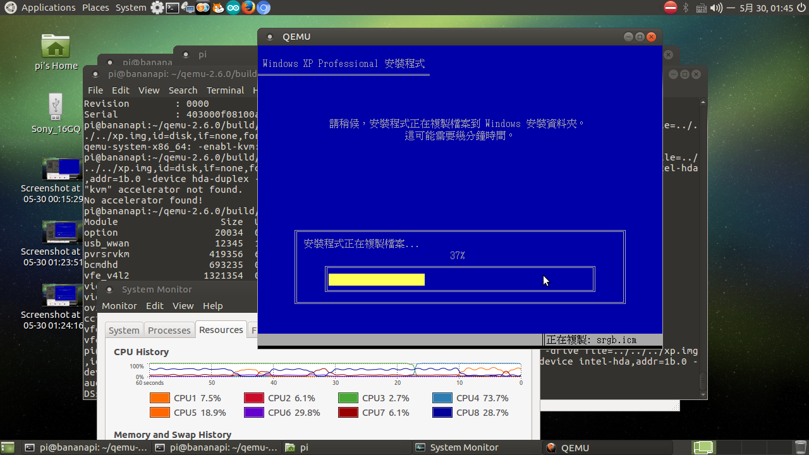Change the CPU8 graph color swatch
The image size is (809, 455).
(442, 413)
